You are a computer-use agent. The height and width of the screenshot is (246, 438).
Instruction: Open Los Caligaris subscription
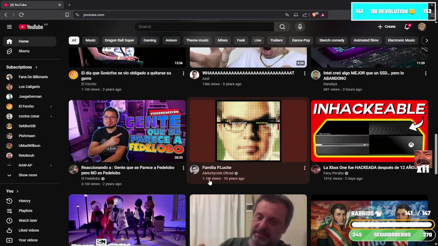[30, 87]
